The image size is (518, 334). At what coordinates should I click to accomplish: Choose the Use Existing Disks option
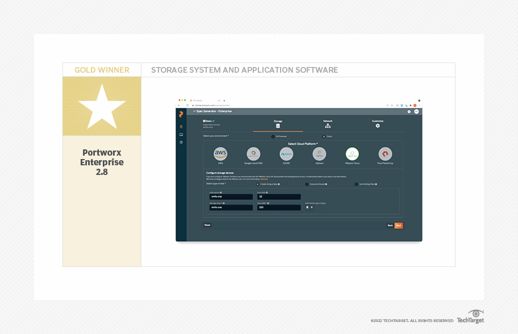[356, 184]
